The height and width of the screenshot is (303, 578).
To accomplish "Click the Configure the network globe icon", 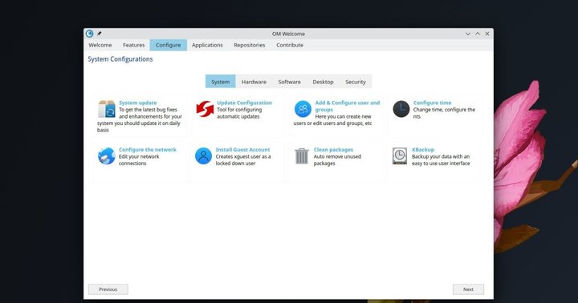I will click(x=107, y=156).
